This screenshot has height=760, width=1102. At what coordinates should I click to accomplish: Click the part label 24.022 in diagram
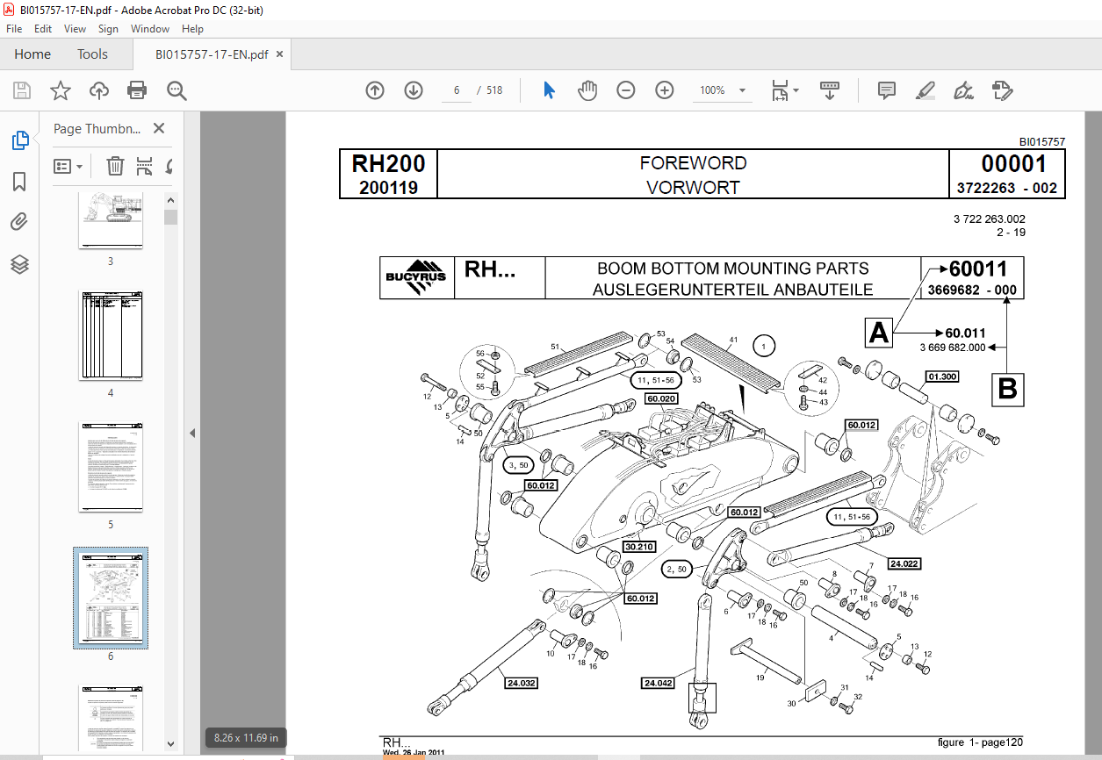[x=904, y=563]
